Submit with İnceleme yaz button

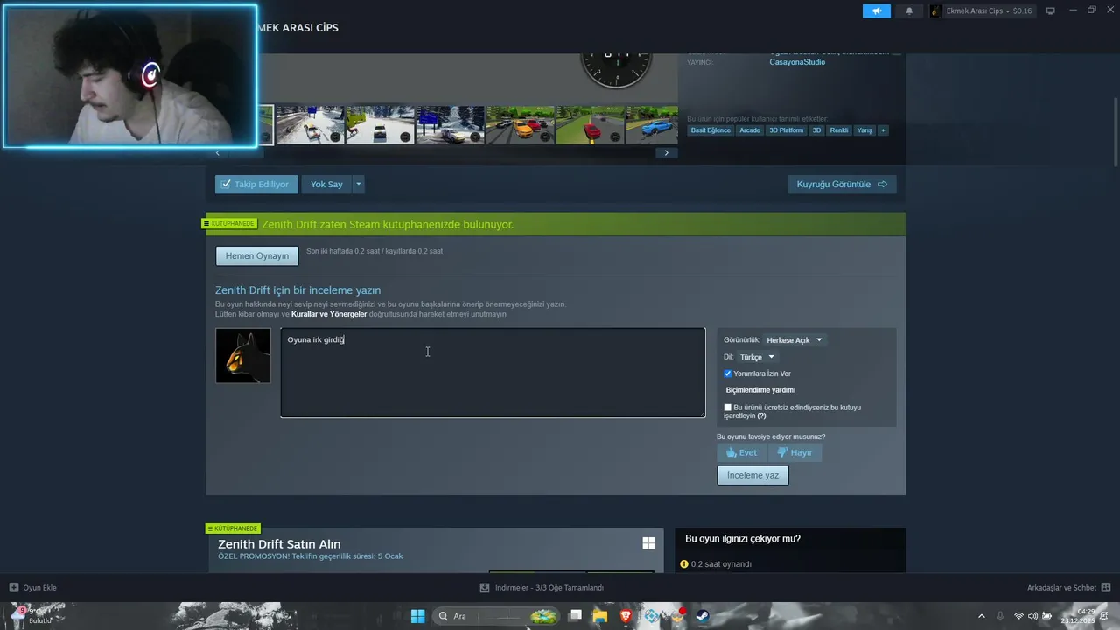[x=752, y=475]
